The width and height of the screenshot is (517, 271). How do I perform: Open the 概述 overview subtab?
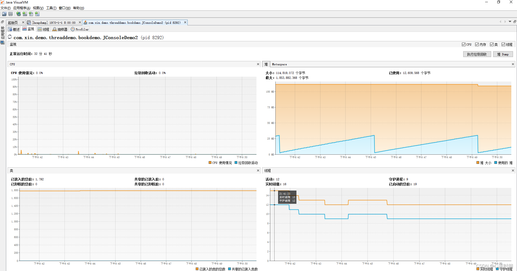click(14, 29)
